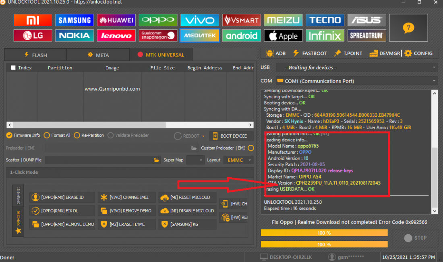Viewport: 443px width, 262px height.
Task: Click the partition table horizontal scrollbar
Action: (x=130, y=125)
